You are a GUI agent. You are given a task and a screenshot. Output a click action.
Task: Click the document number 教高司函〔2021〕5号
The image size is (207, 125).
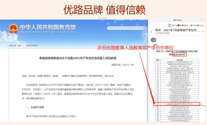(123, 65)
